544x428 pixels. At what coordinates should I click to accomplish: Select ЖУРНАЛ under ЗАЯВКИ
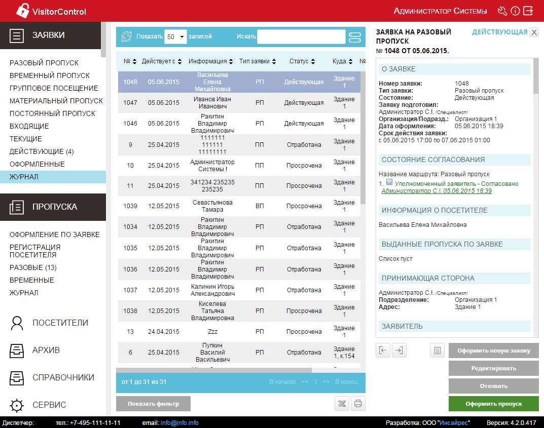pyautogui.click(x=53, y=177)
